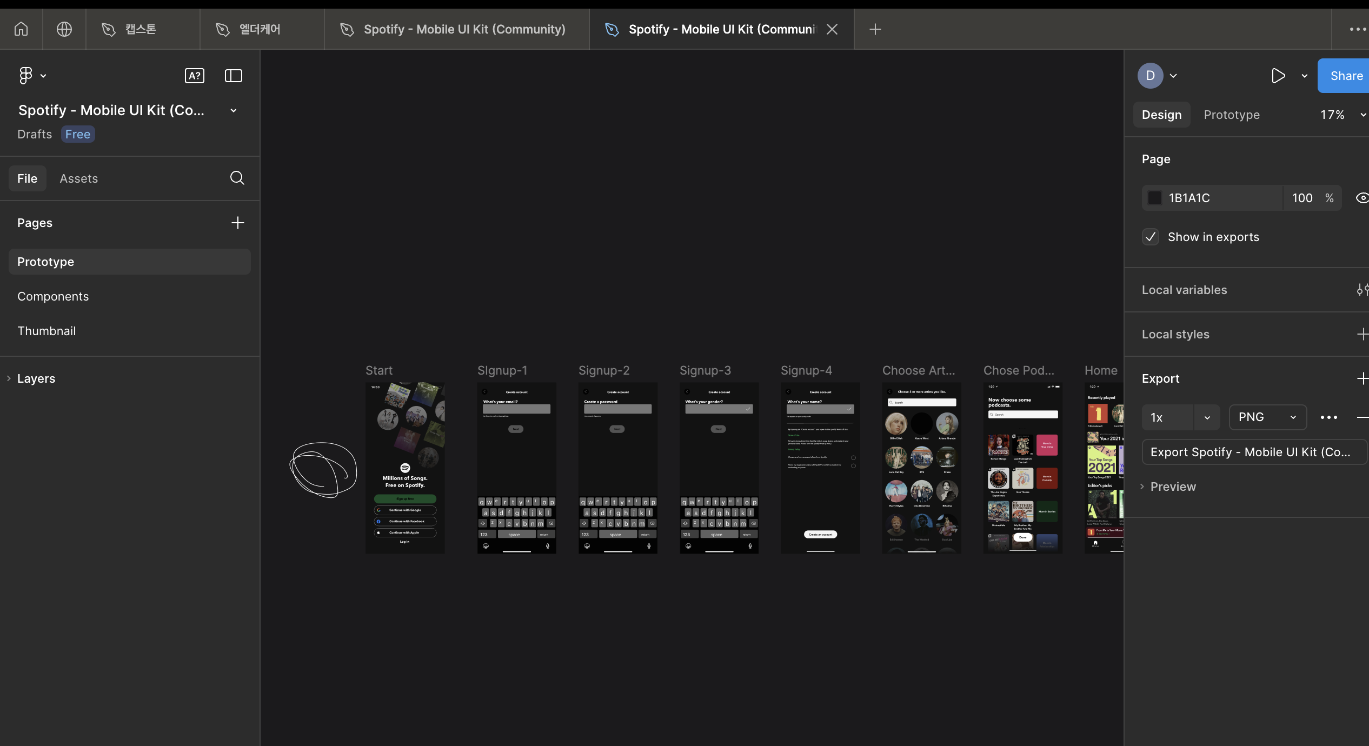Switch to the Assets tab
The image size is (1369, 746).
point(79,178)
